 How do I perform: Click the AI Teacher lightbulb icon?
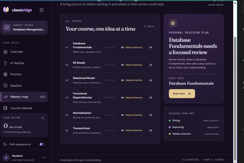click(5, 63)
